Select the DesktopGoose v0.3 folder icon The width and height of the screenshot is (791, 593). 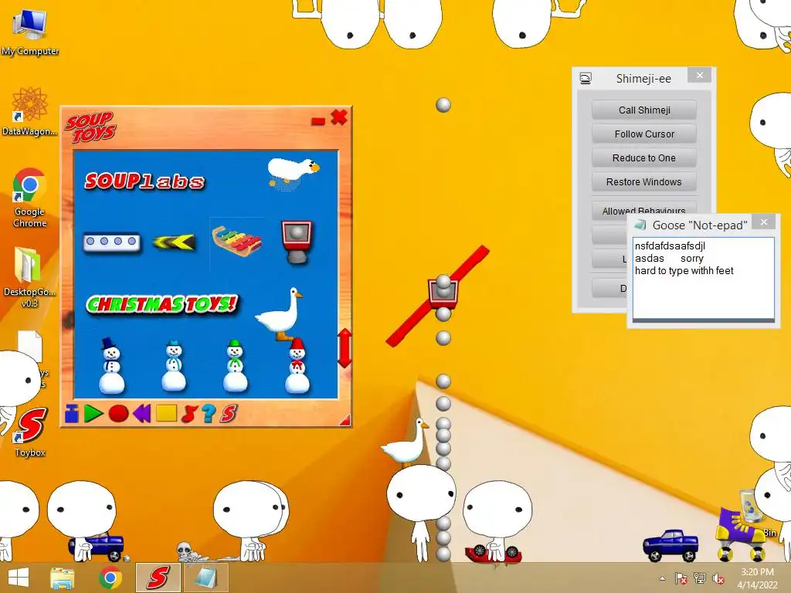29,276
